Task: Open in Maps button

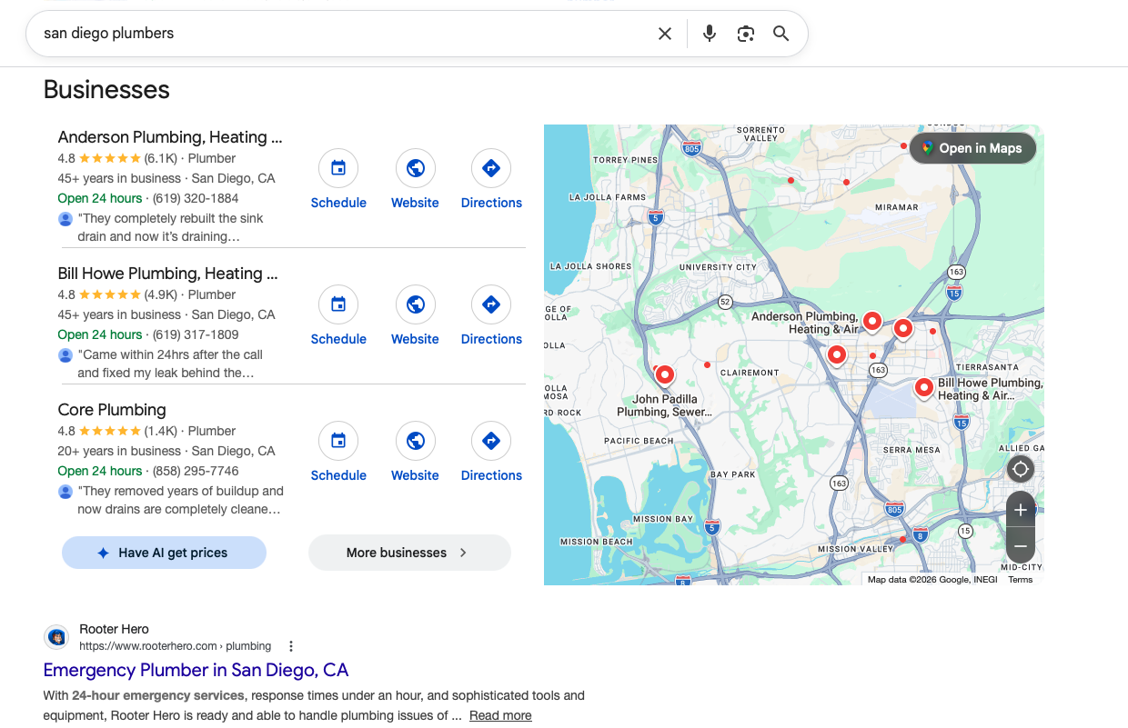Action: tap(972, 148)
